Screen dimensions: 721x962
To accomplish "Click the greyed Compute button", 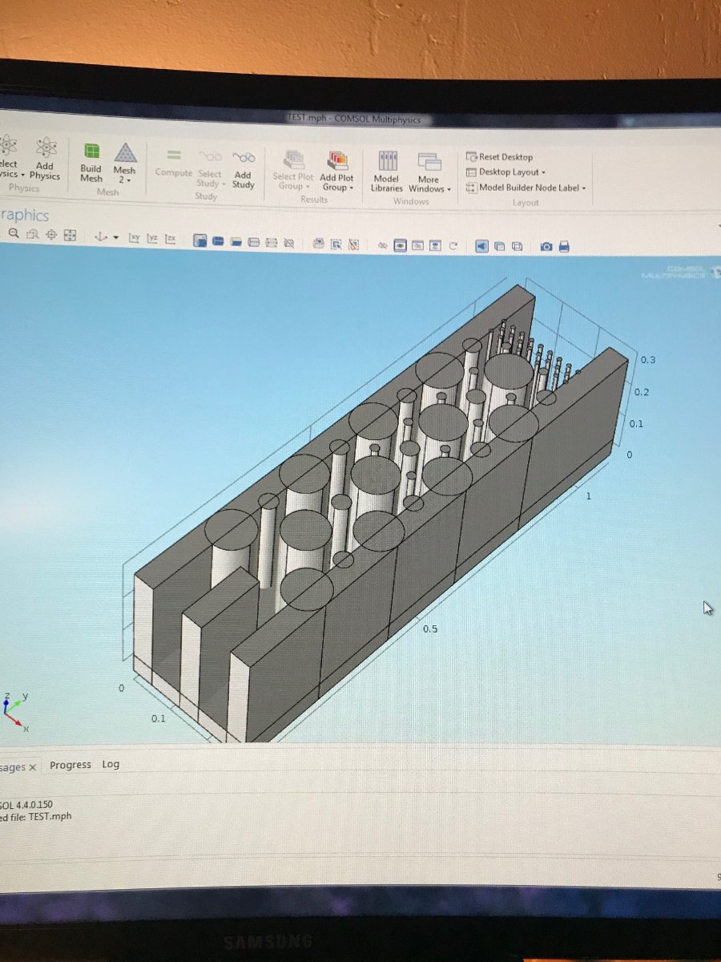I will [x=174, y=162].
